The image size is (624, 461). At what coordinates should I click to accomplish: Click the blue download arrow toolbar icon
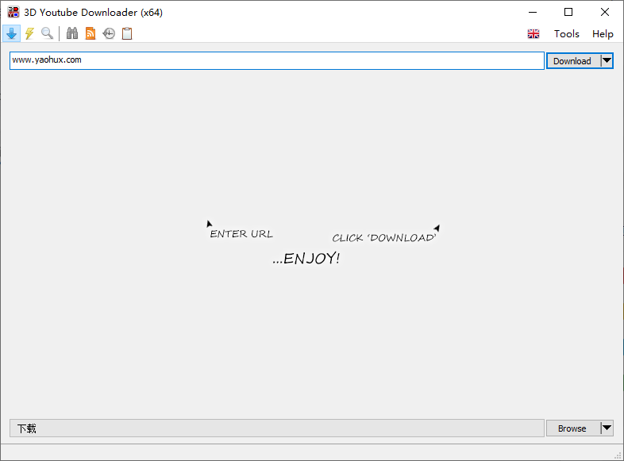[11, 33]
